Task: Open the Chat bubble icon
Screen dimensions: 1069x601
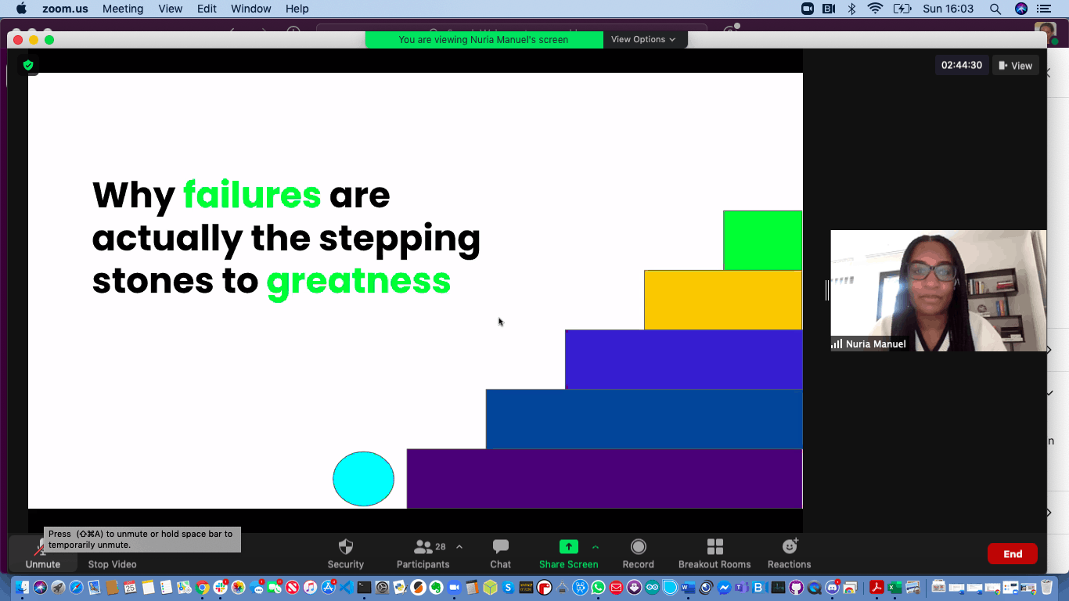Action: click(501, 546)
